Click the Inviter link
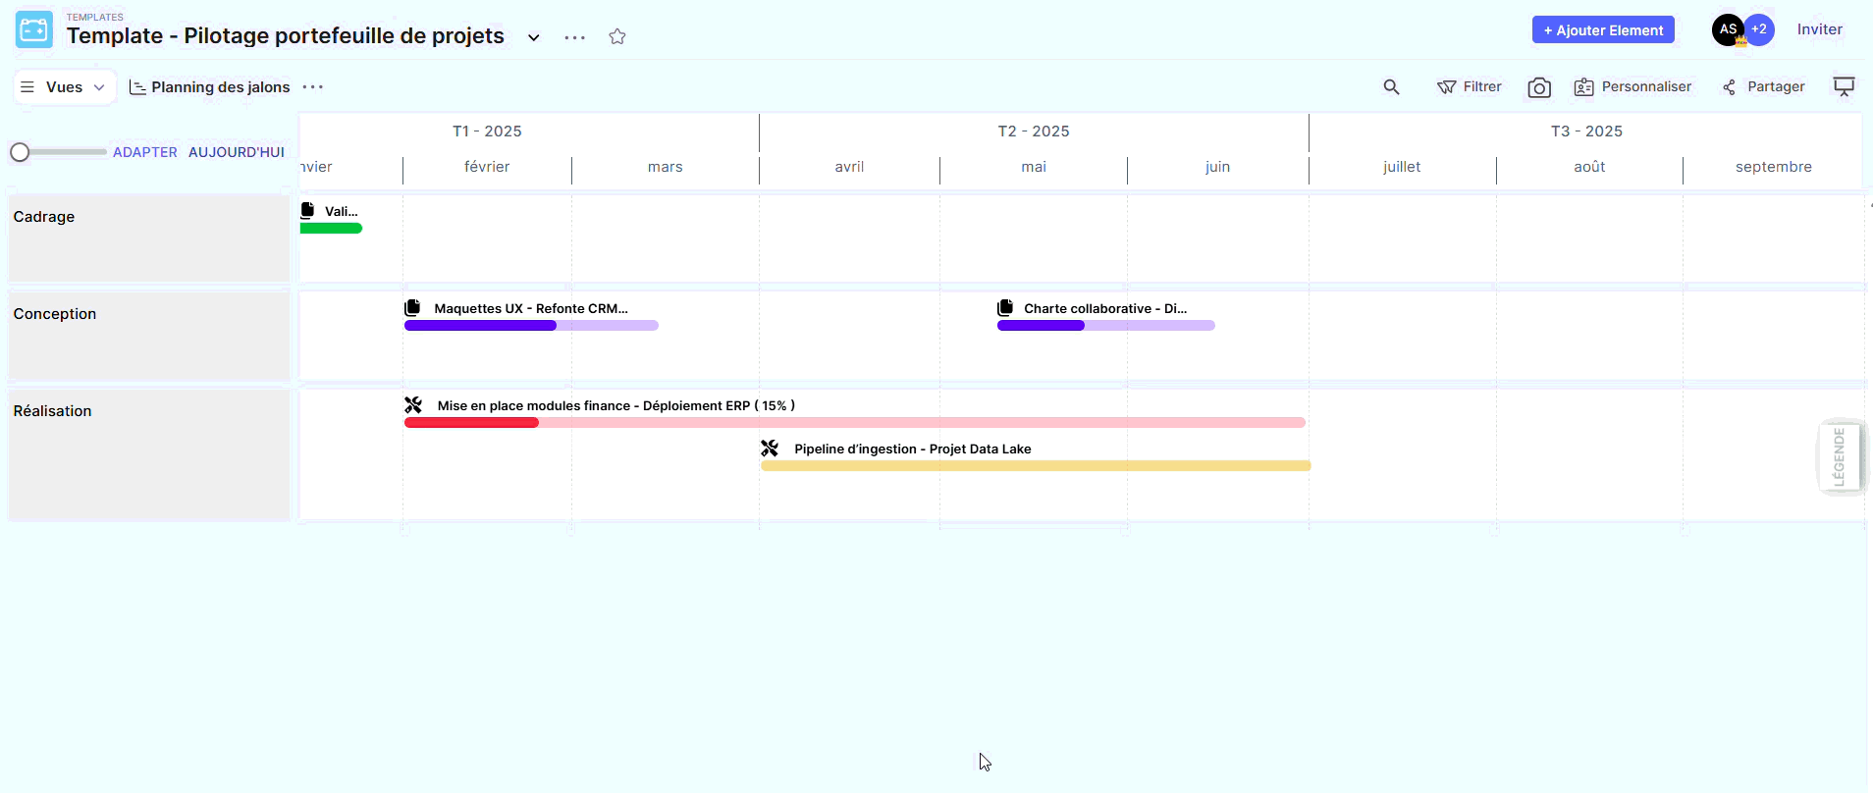 1819,29
